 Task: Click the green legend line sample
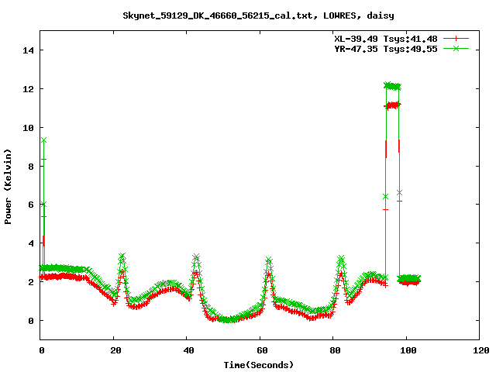pyautogui.click(x=456, y=49)
